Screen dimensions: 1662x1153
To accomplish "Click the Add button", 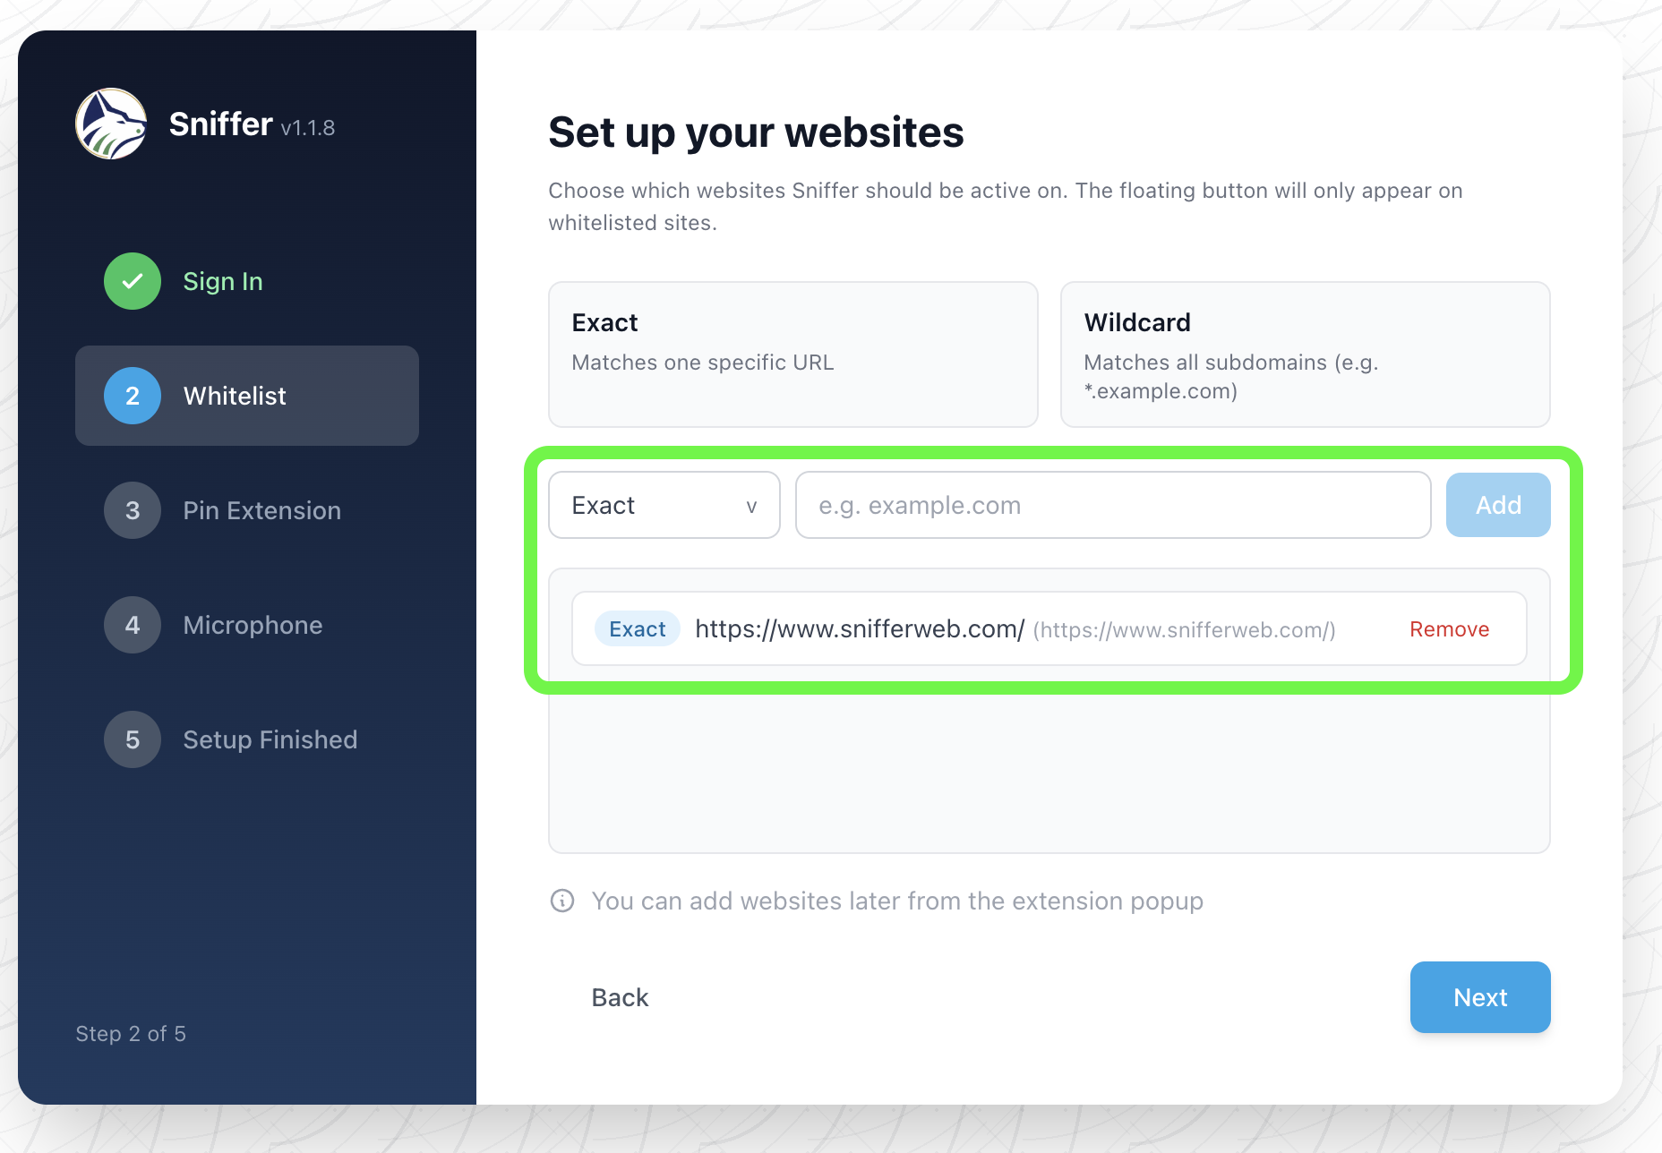I will [1497, 505].
